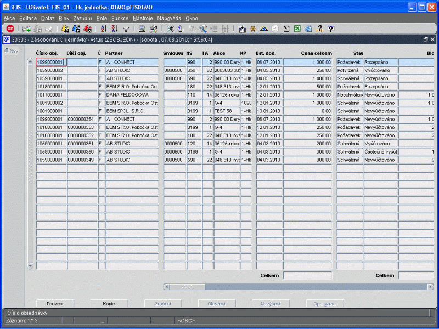Select the scissors cut icon

pyautogui.click(x=170, y=29)
